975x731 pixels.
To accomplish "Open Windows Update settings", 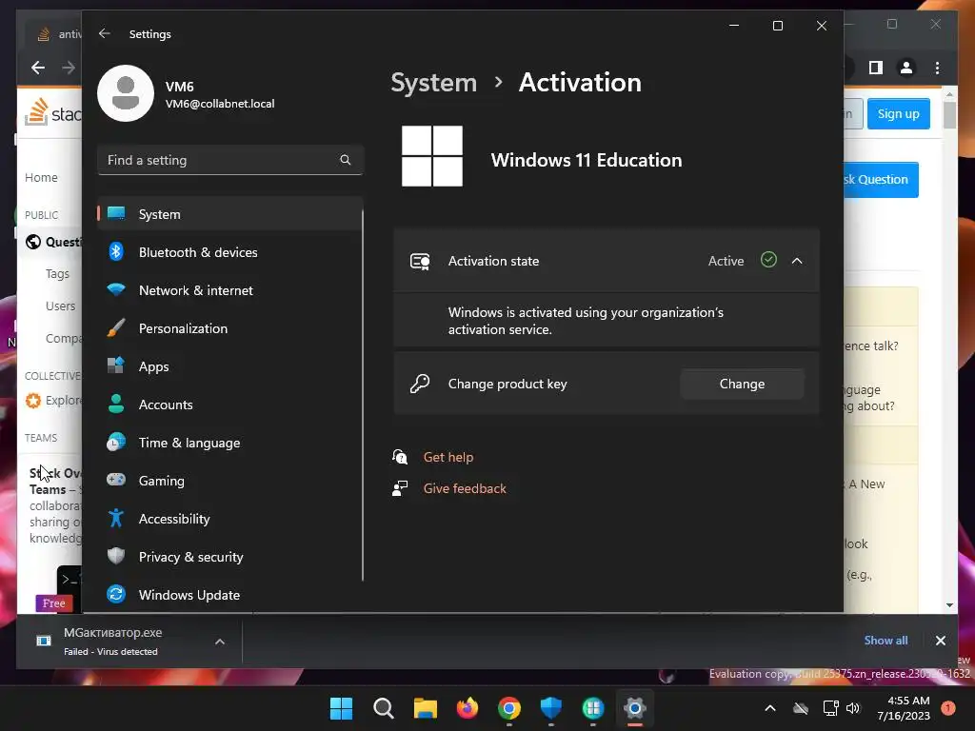I will pyautogui.click(x=229, y=595).
